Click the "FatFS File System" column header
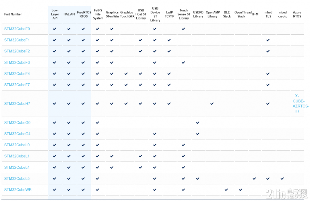 coord(98,14)
